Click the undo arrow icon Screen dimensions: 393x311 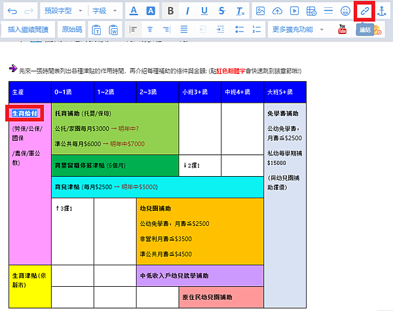pyautogui.click(x=12, y=11)
